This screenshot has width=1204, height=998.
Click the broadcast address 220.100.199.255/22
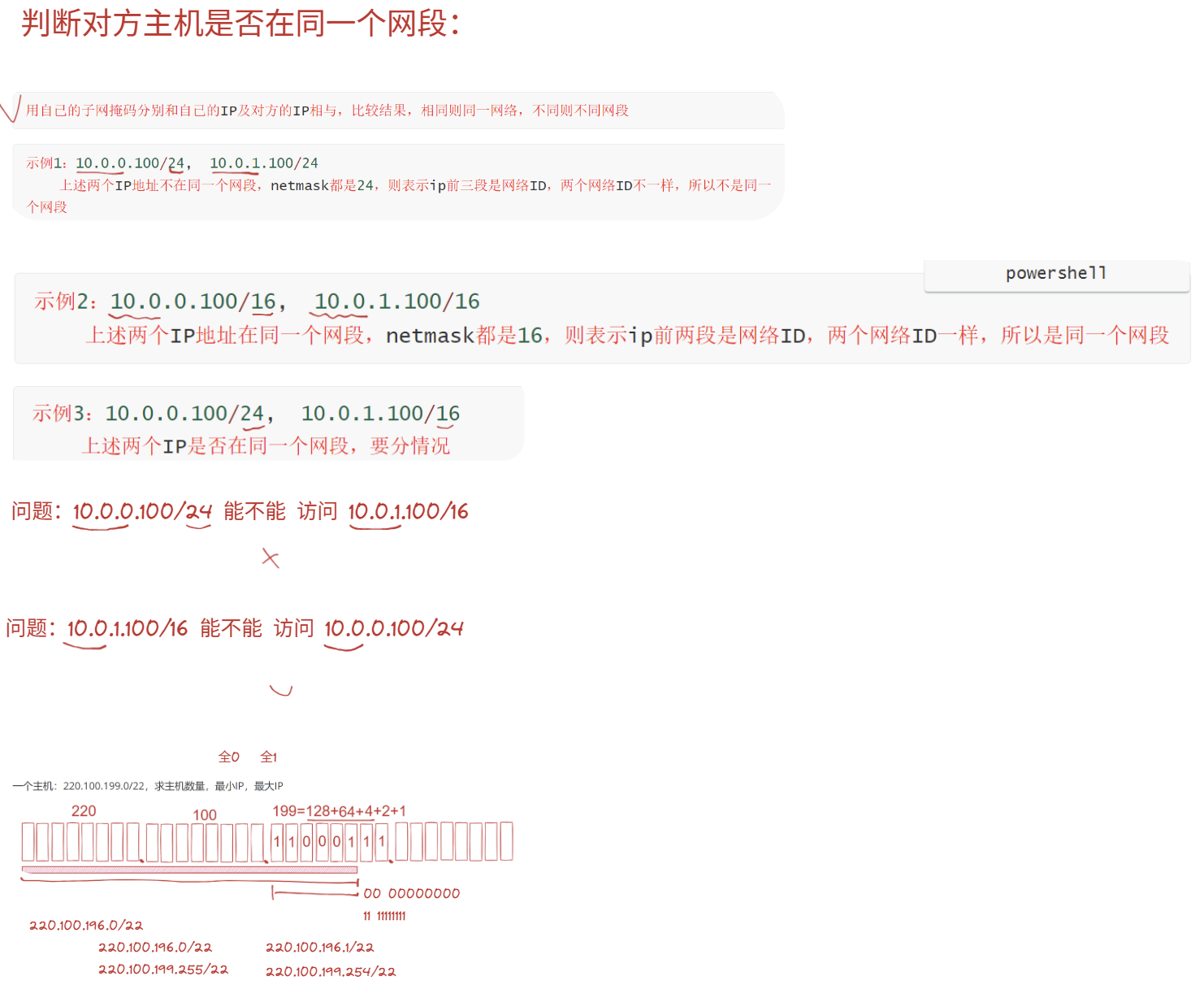coord(162,969)
